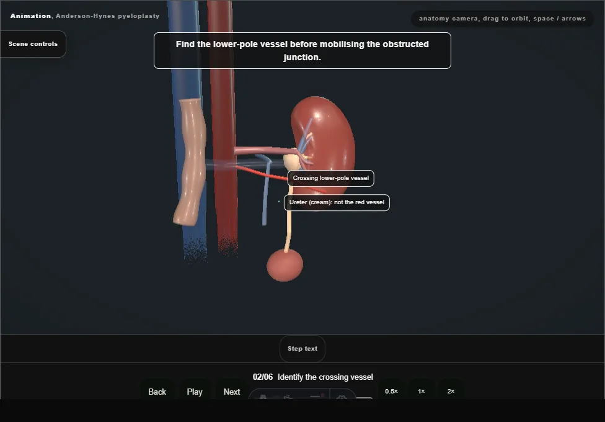605x422 pixels.
Task: Open the Scene controls panel
Action: [x=33, y=44]
